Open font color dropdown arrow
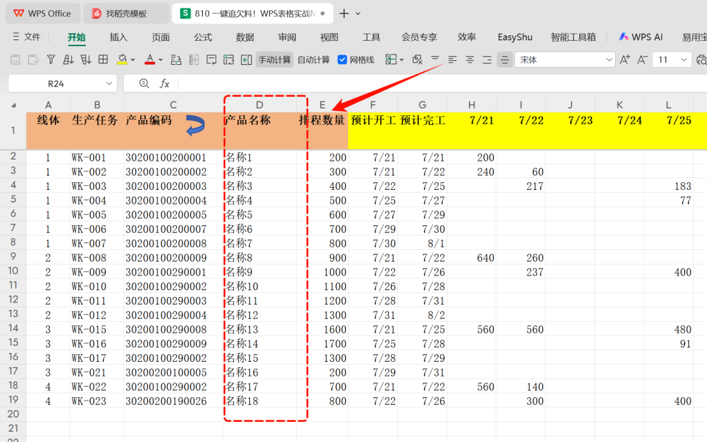The width and height of the screenshot is (707, 442). click(160, 59)
